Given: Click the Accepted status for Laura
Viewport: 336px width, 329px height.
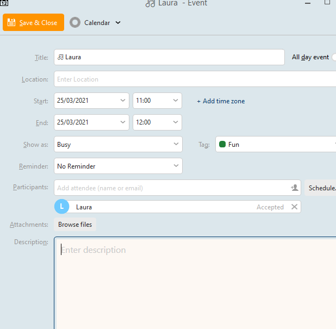Looking at the screenshot, I should click(x=270, y=207).
